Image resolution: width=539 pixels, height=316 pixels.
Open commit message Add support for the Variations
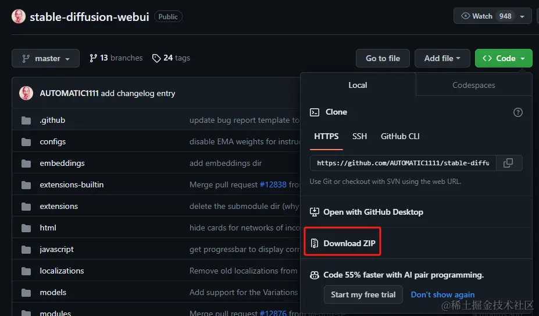click(244, 292)
